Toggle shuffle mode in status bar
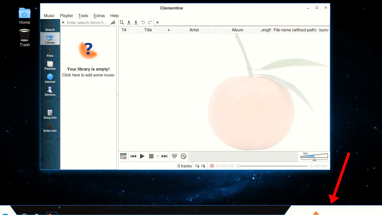The image size is (382, 215). click(203, 166)
